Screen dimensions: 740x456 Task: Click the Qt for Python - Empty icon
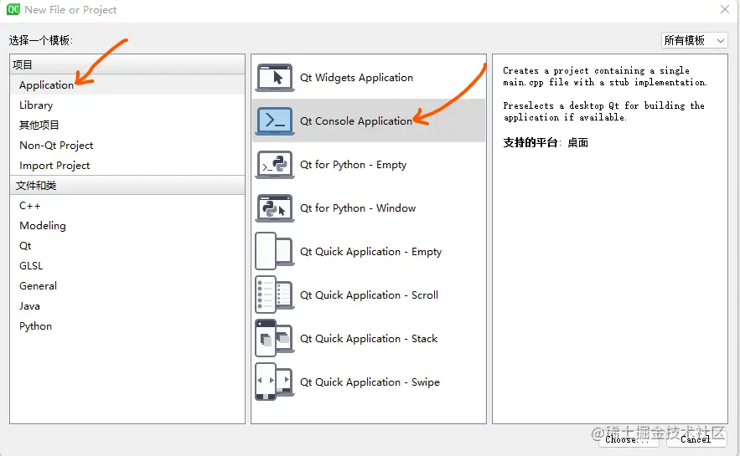275,165
